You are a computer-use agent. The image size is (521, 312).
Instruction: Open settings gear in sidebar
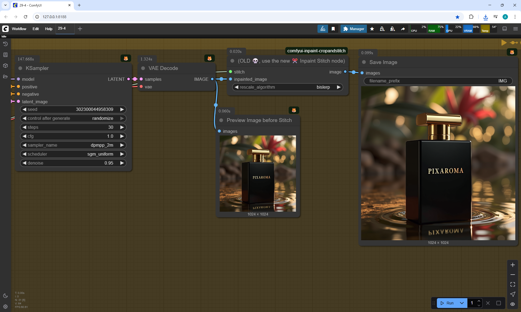(x=5, y=307)
